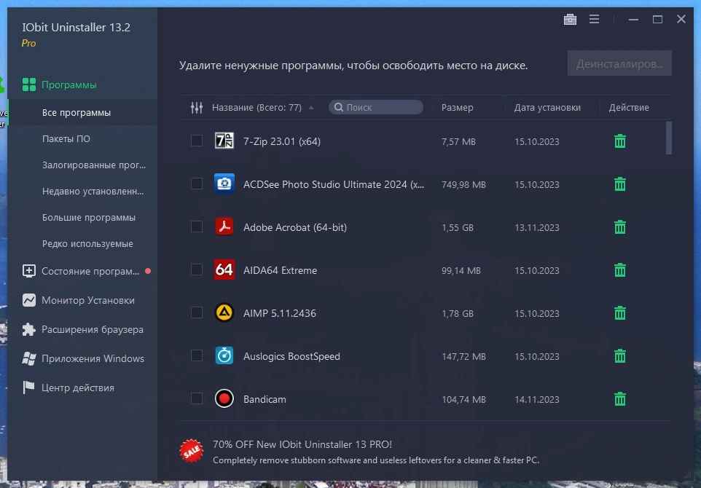Open Приложения Windows label

[93, 358]
